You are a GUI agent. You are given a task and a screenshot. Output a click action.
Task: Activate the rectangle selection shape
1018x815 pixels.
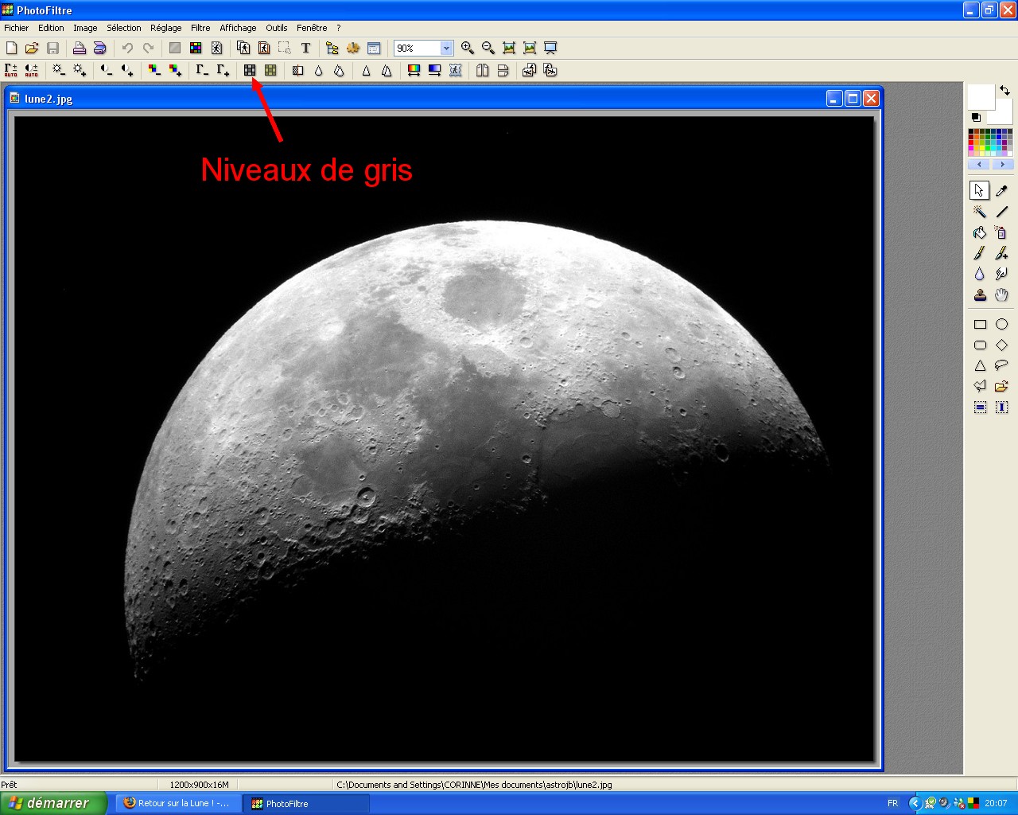tap(980, 324)
